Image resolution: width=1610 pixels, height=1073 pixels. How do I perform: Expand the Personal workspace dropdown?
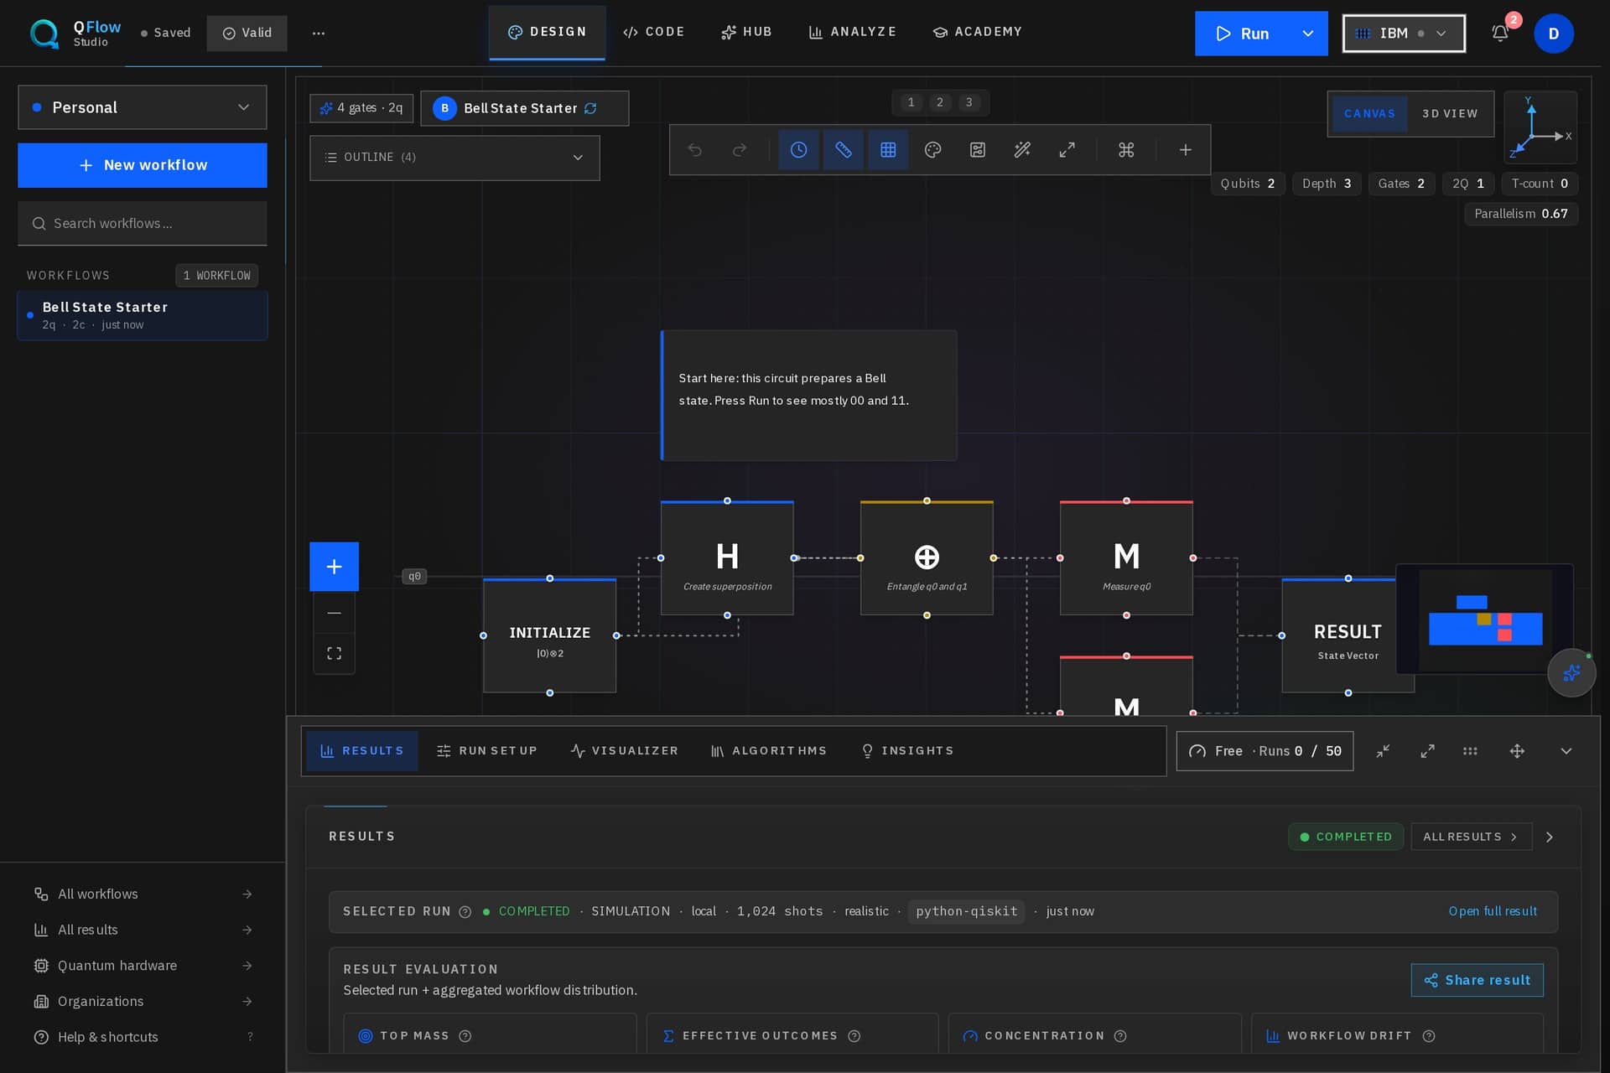(x=143, y=107)
